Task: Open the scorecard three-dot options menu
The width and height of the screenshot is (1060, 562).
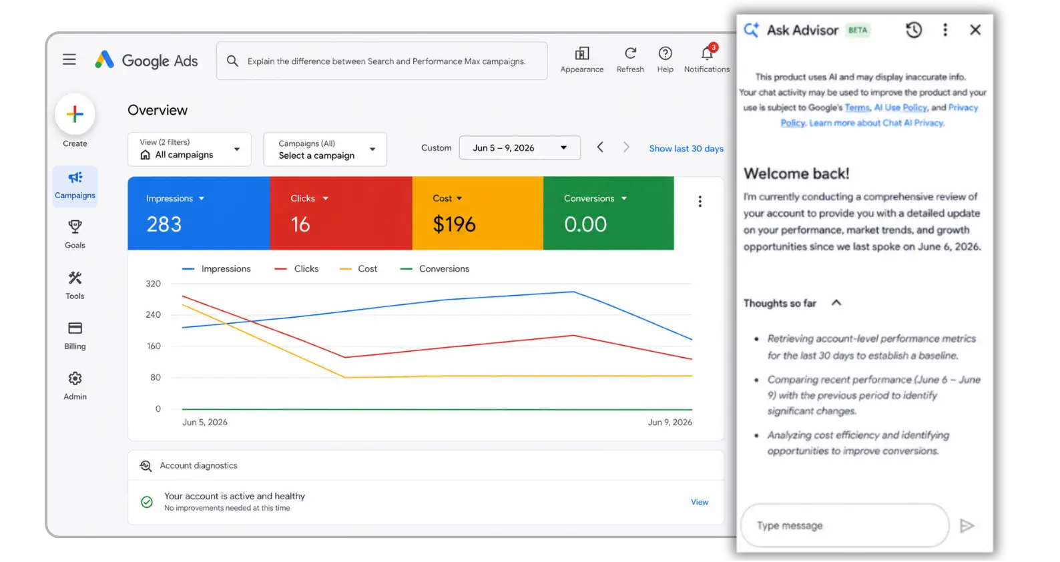Action: [x=700, y=202]
